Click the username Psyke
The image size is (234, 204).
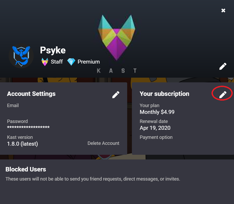coord(53,50)
